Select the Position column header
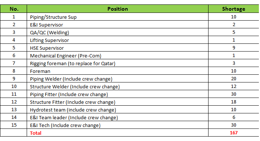The width and height of the screenshot is (260, 141). pos(117,9)
